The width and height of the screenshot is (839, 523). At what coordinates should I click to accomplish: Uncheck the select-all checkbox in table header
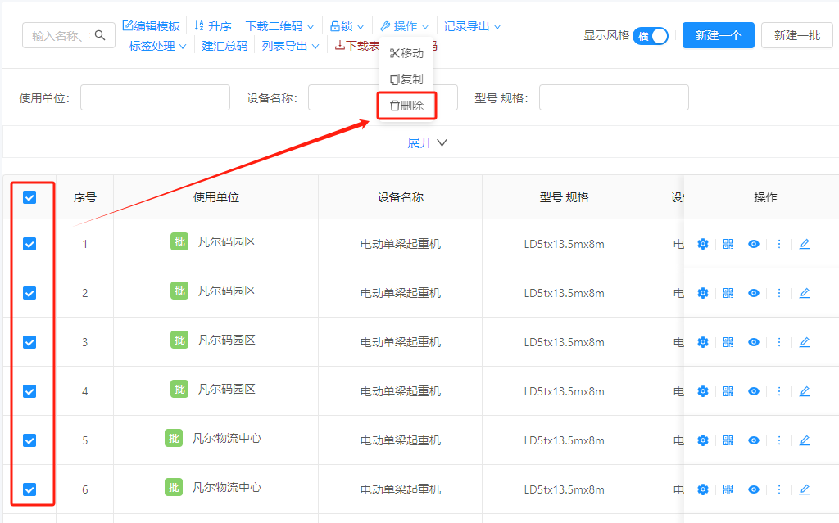pyautogui.click(x=30, y=196)
